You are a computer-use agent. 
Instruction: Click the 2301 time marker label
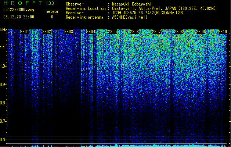click(25, 32)
